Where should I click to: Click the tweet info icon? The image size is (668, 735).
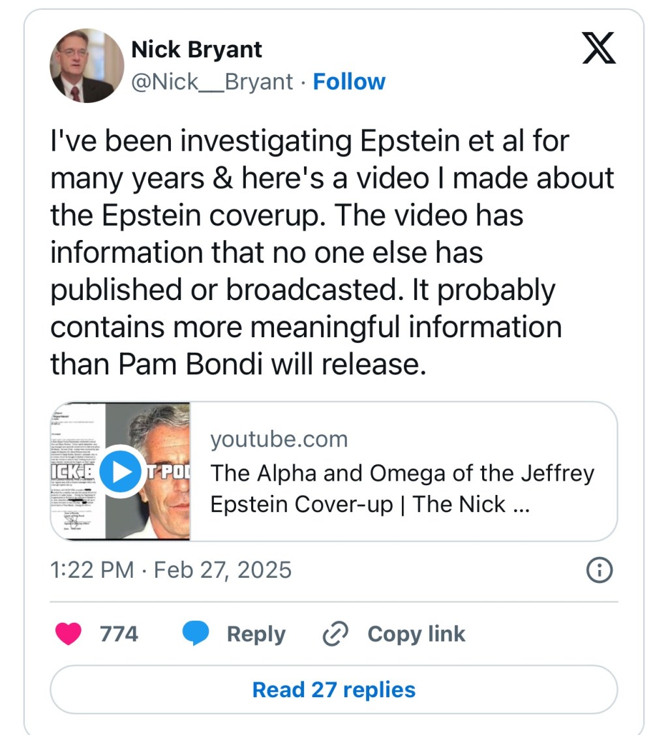point(600,571)
